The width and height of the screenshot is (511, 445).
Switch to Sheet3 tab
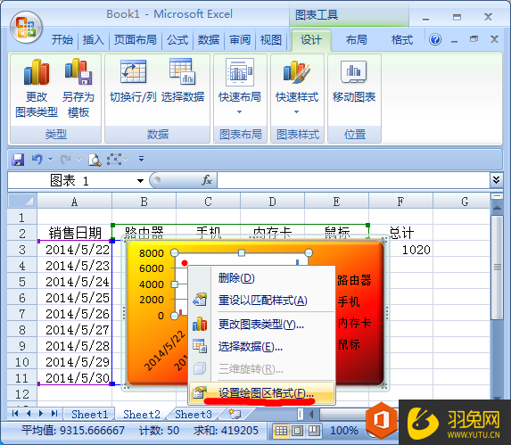(194, 415)
